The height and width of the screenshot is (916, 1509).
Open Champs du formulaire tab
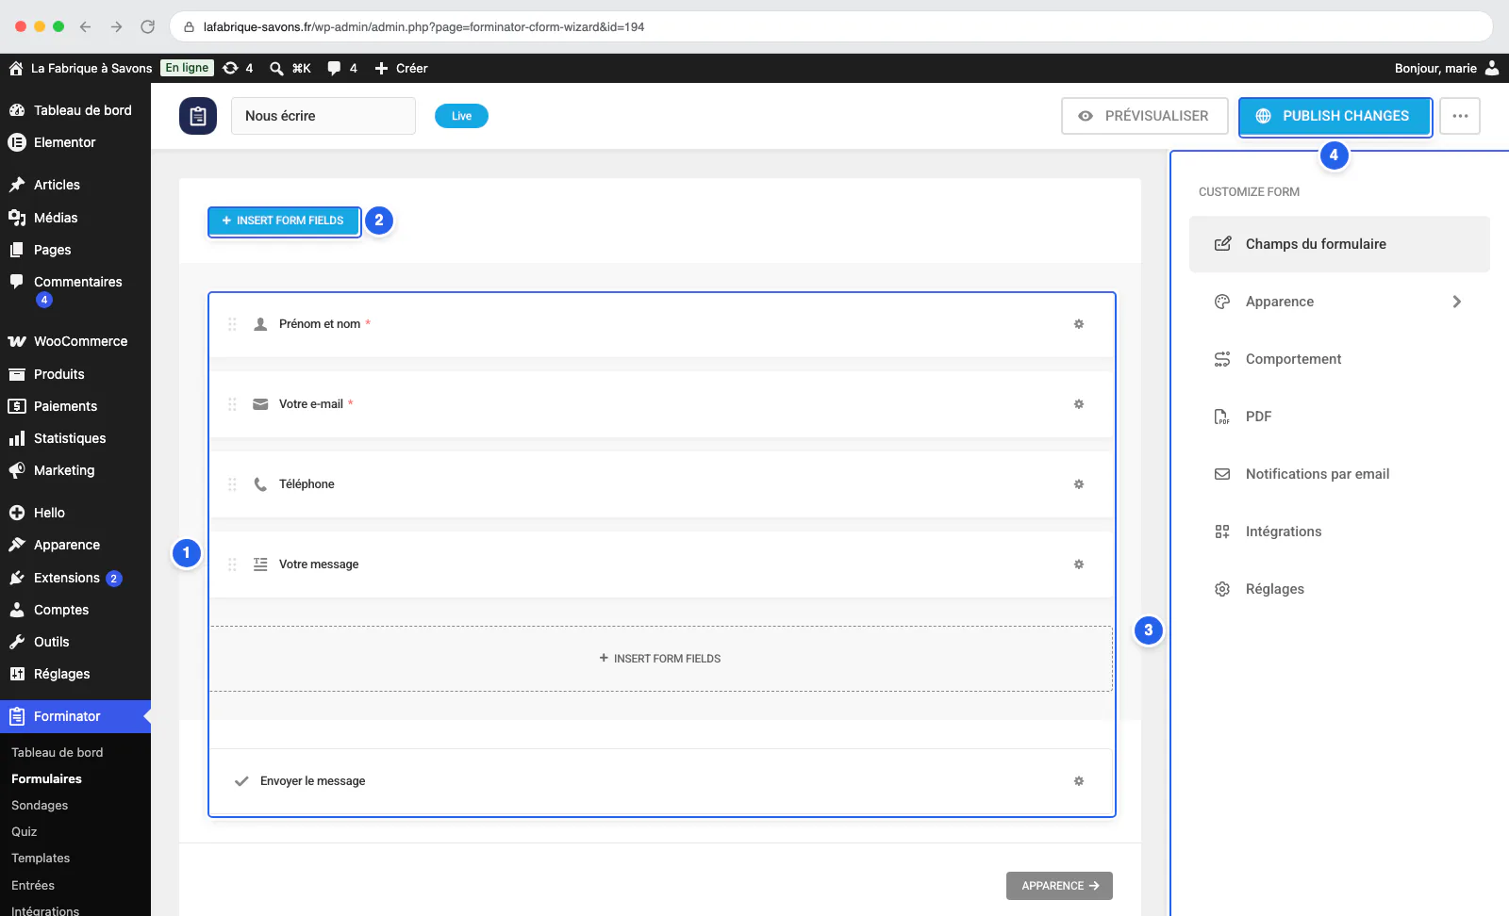(x=1339, y=244)
